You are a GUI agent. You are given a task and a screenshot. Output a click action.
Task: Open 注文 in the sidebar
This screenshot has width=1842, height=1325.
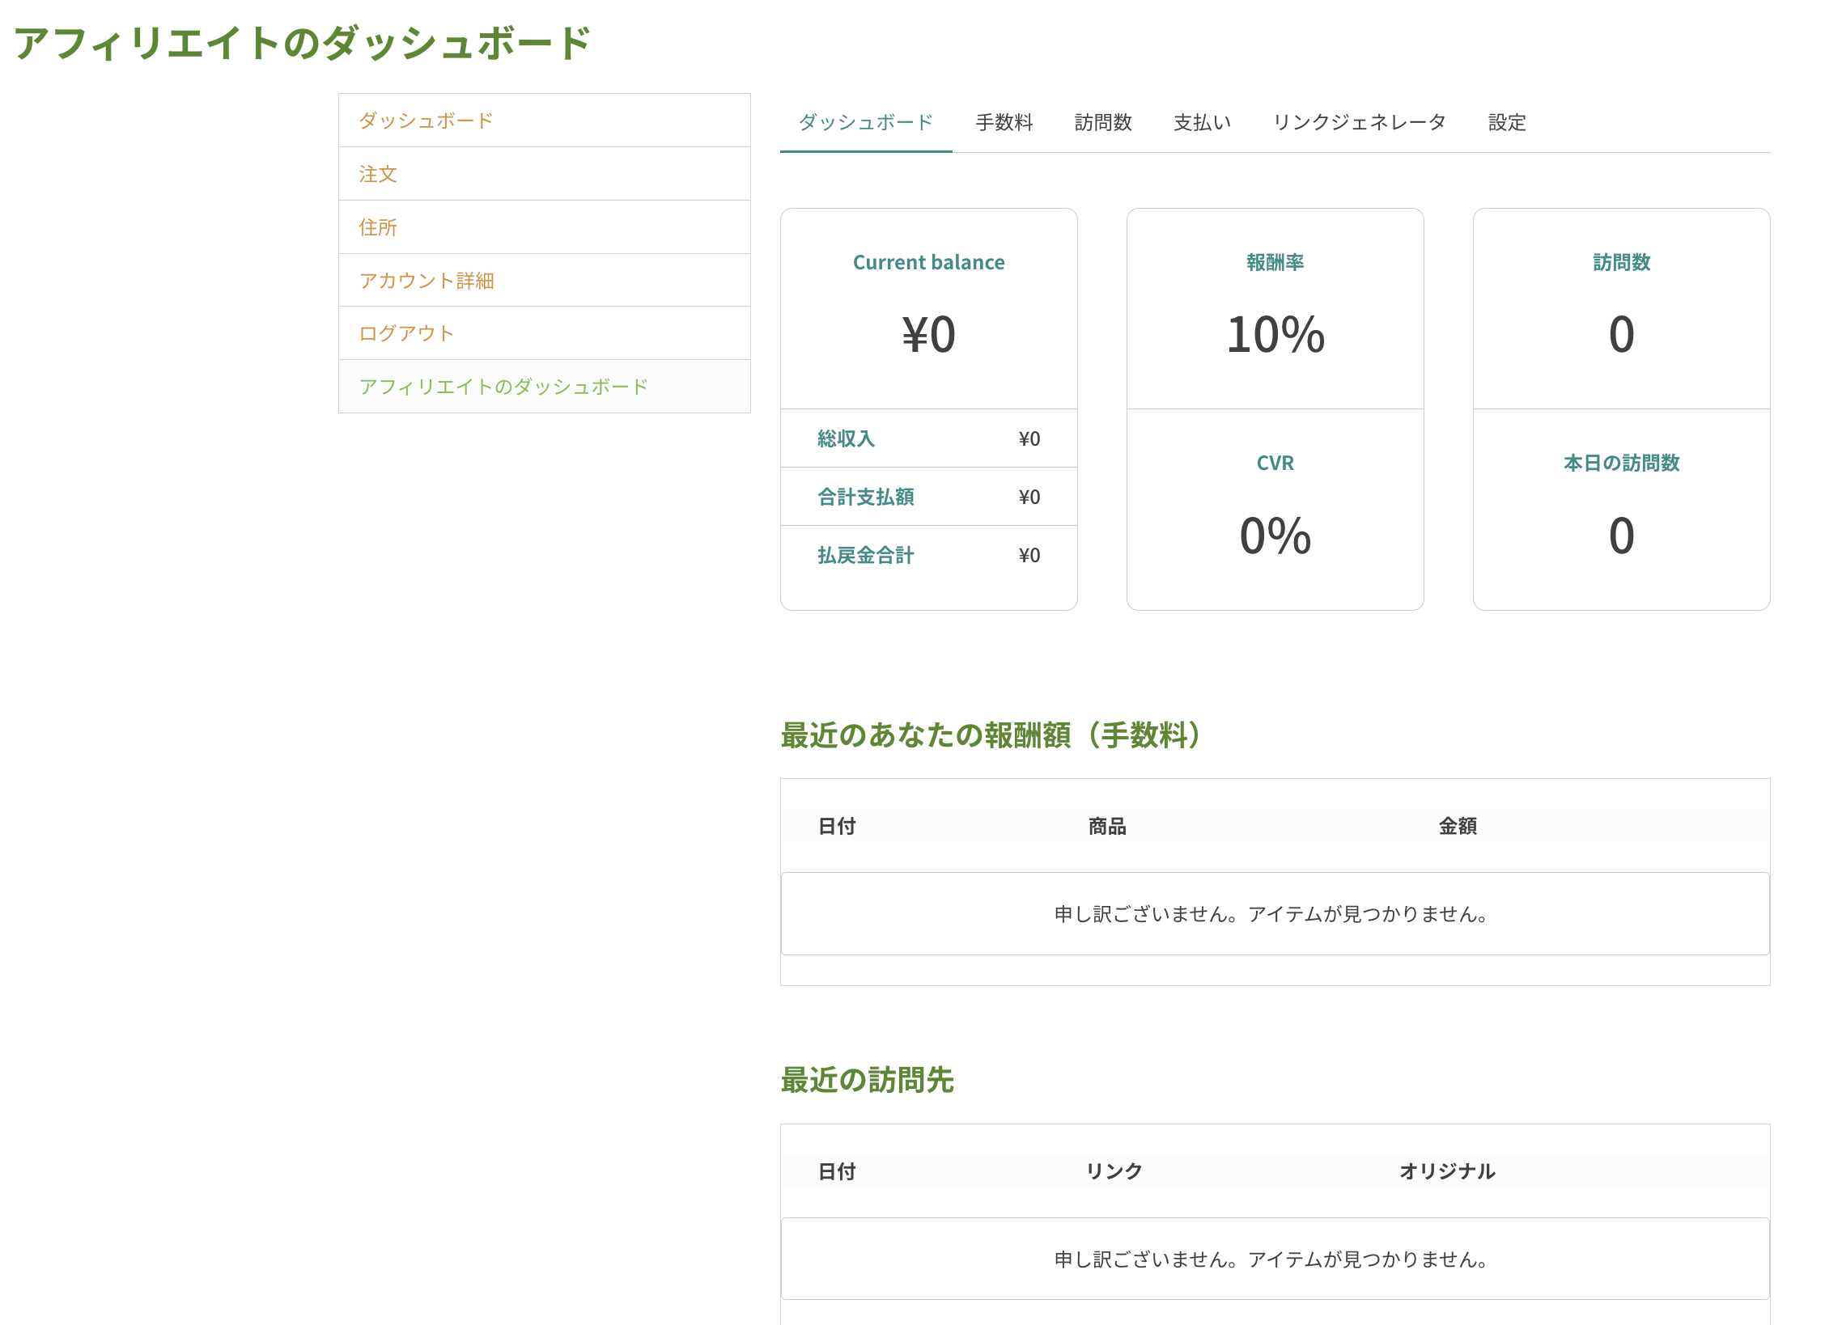point(378,175)
